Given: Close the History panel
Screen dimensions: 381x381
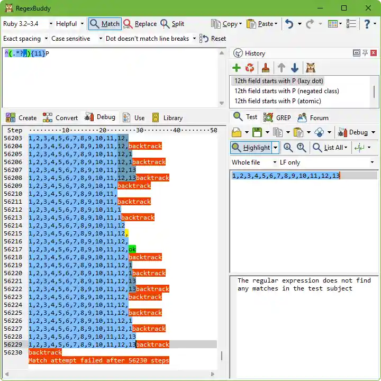Looking at the screenshot, I should tap(374, 53).
